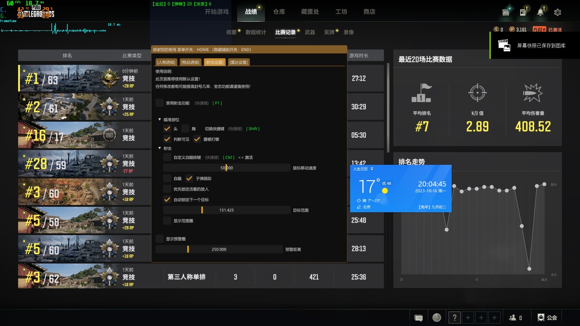Collapse the 射击 section

(159, 148)
